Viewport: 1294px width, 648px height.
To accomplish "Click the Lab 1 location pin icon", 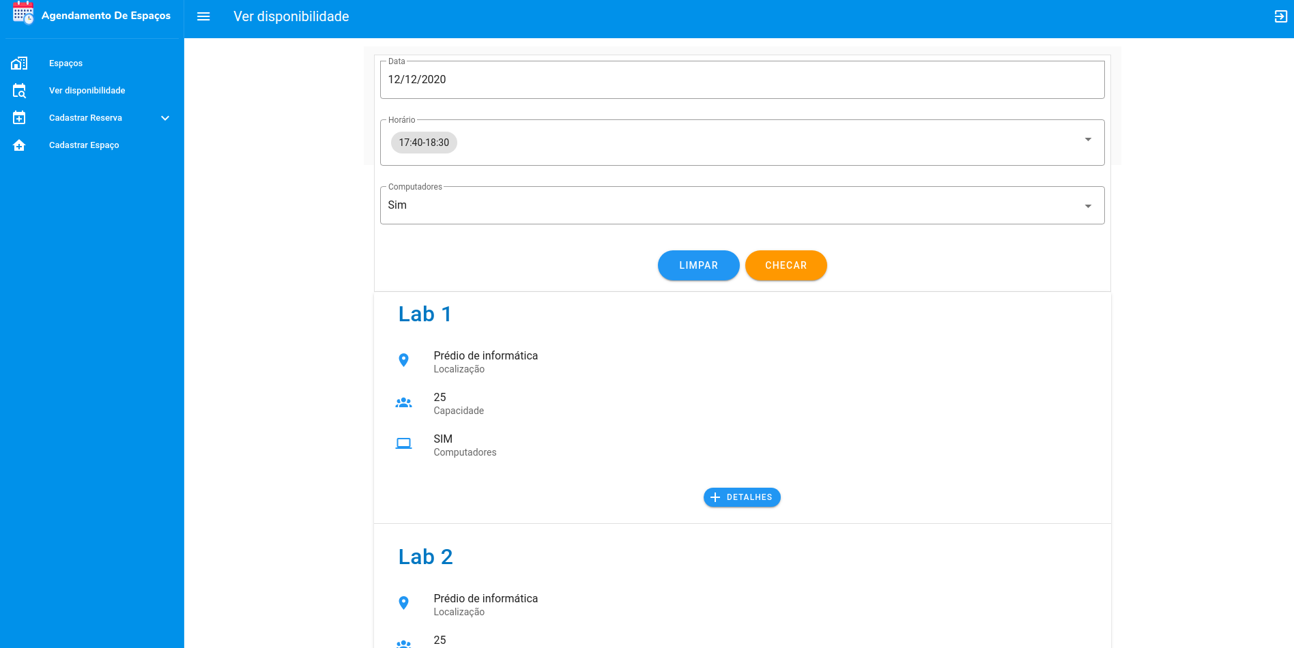I will coord(403,360).
